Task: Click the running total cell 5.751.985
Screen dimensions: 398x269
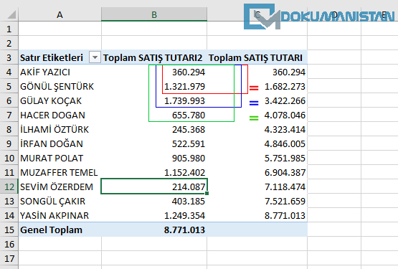Action: [257, 158]
